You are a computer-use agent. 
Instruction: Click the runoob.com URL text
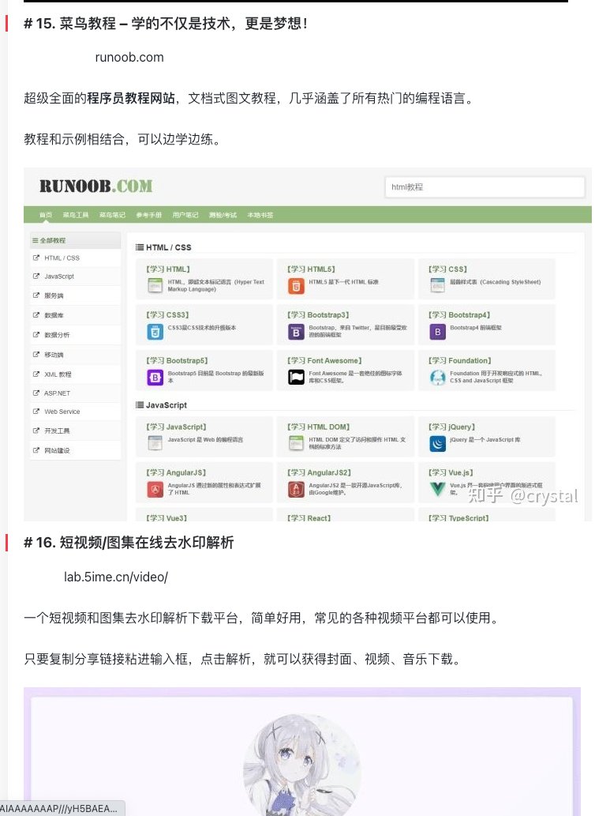pyautogui.click(x=129, y=57)
